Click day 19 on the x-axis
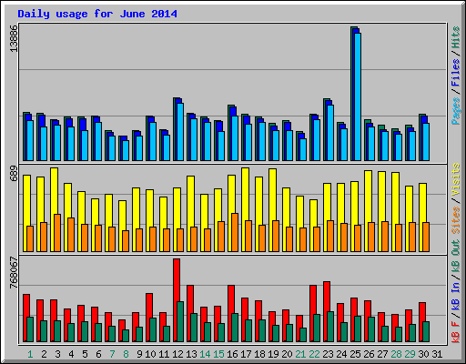 (x=273, y=354)
